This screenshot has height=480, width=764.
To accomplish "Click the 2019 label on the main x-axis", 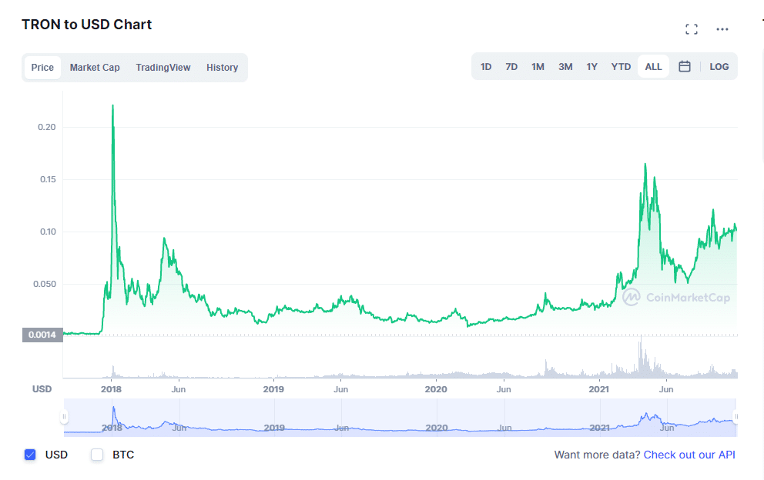I will pos(273,389).
